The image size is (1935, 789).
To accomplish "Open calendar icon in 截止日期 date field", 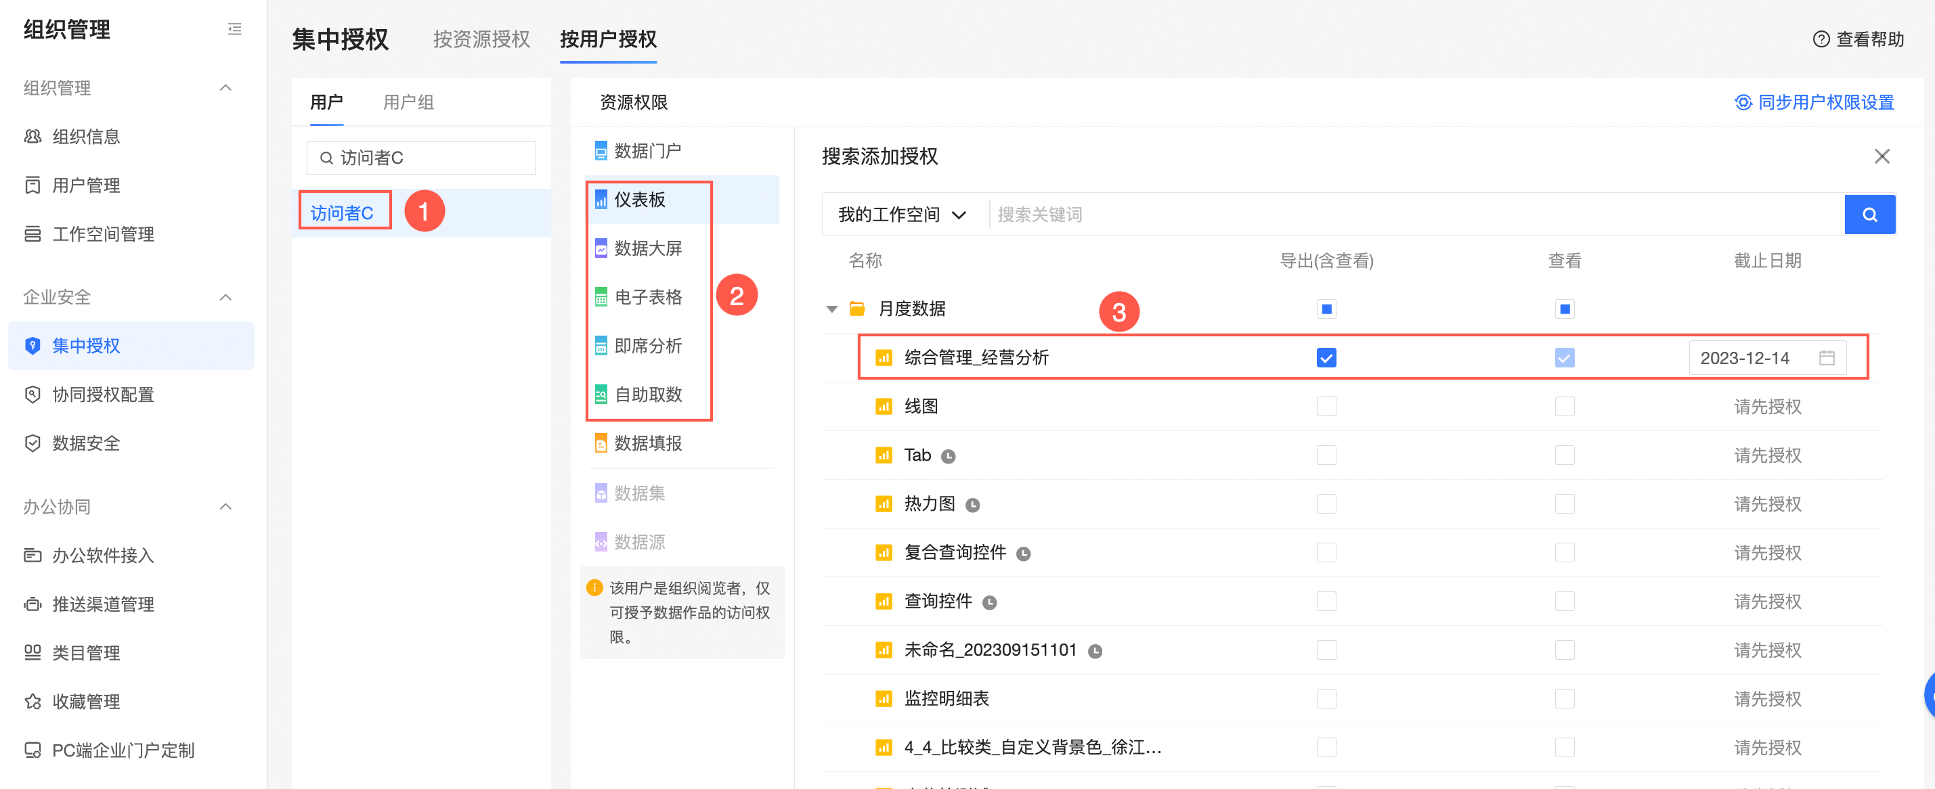I will pyautogui.click(x=1827, y=358).
